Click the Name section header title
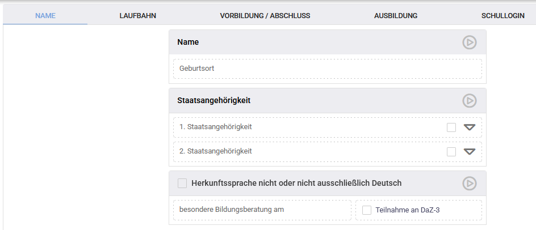The image size is (536, 230). click(x=188, y=42)
